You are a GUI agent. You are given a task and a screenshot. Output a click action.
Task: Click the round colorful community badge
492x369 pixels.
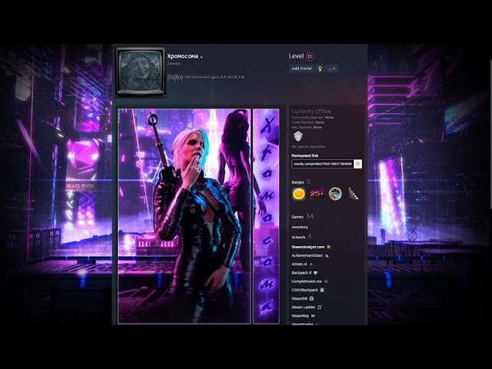coord(335,194)
